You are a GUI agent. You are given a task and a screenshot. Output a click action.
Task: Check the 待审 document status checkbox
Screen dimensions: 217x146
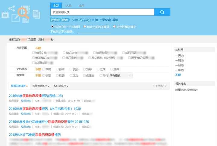57,69
